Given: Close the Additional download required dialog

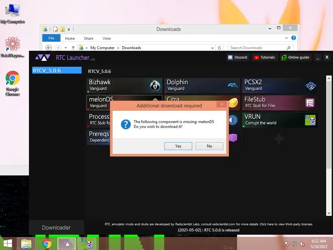Looking at the screenshot, I should (x=222, y=104).
